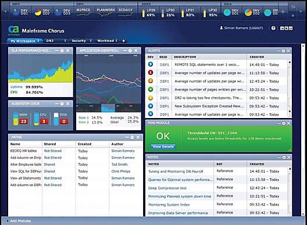Image resolution: width=307 pixels, height=225 pixels.
Task: Click the highlighted range selector in chart timeline
Action: (x=108, y=108)
